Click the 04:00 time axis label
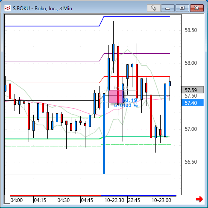208x208 pixels. [17, 200]
